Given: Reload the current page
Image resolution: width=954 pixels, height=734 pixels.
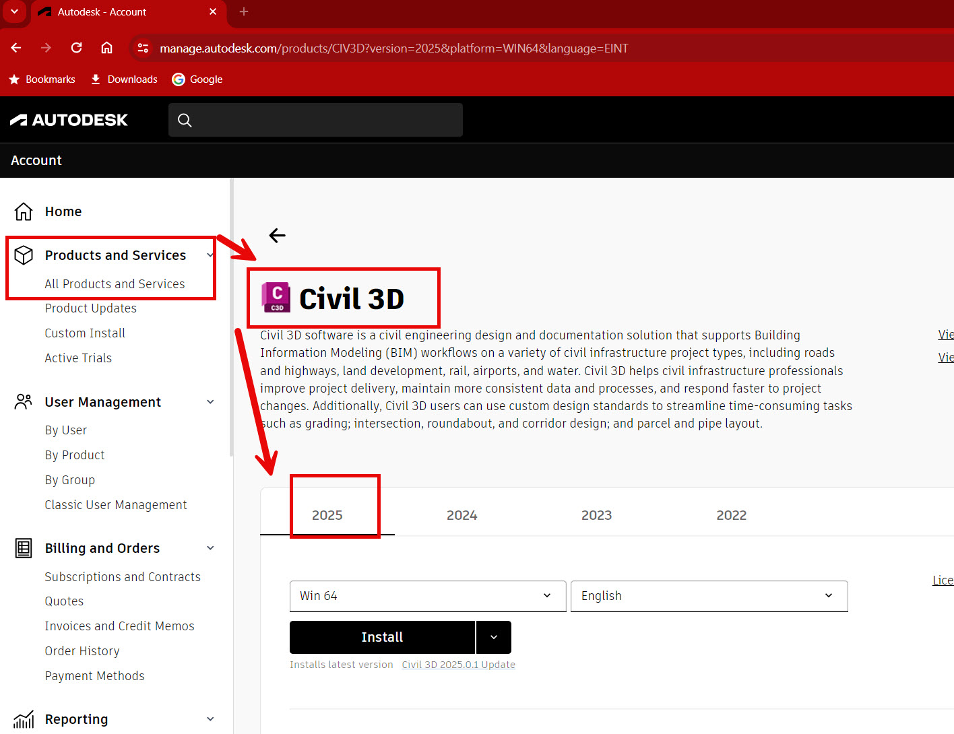Looking at the screenshot, I should [76, 48].
